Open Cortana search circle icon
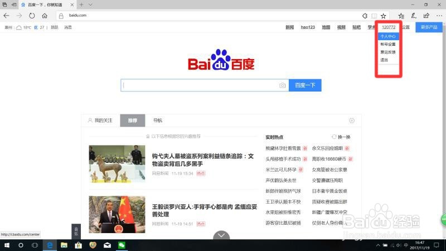This screenshot has height=251, width=446. [21, 245]
